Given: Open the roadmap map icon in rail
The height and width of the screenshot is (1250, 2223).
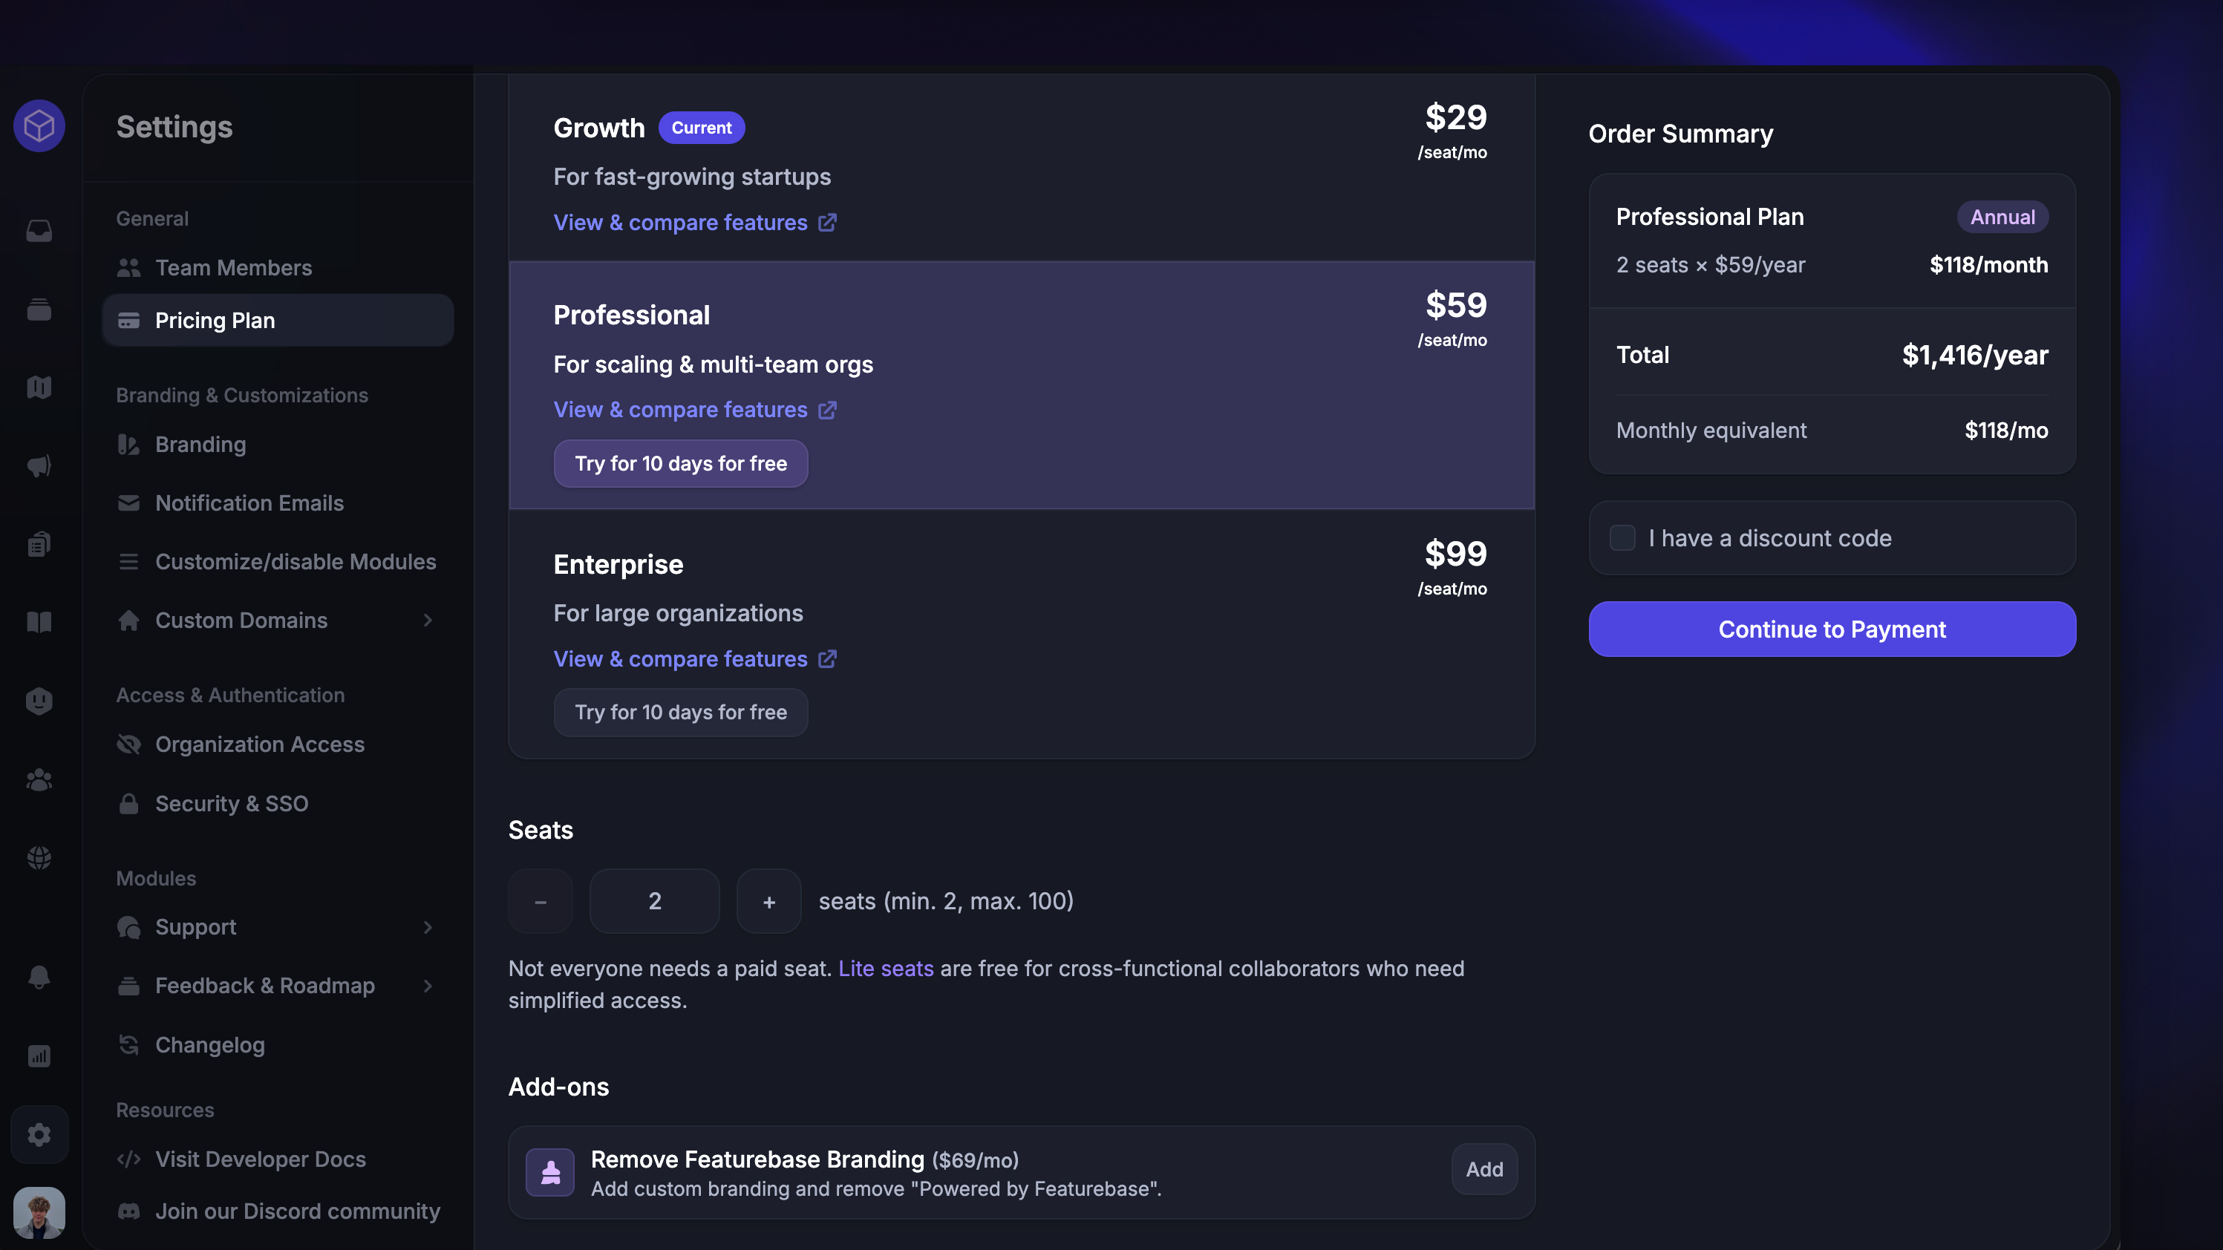Looking at the screenshot, I should (39, 387).
